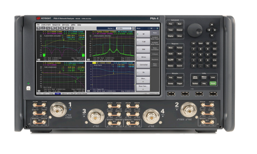
Task: Push the front-panel power standby button
Action: 28,88
